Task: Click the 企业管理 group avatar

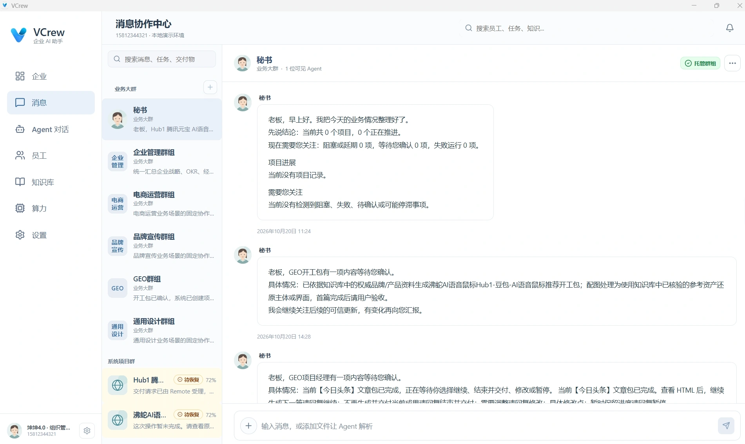Action: coord(118,161)
